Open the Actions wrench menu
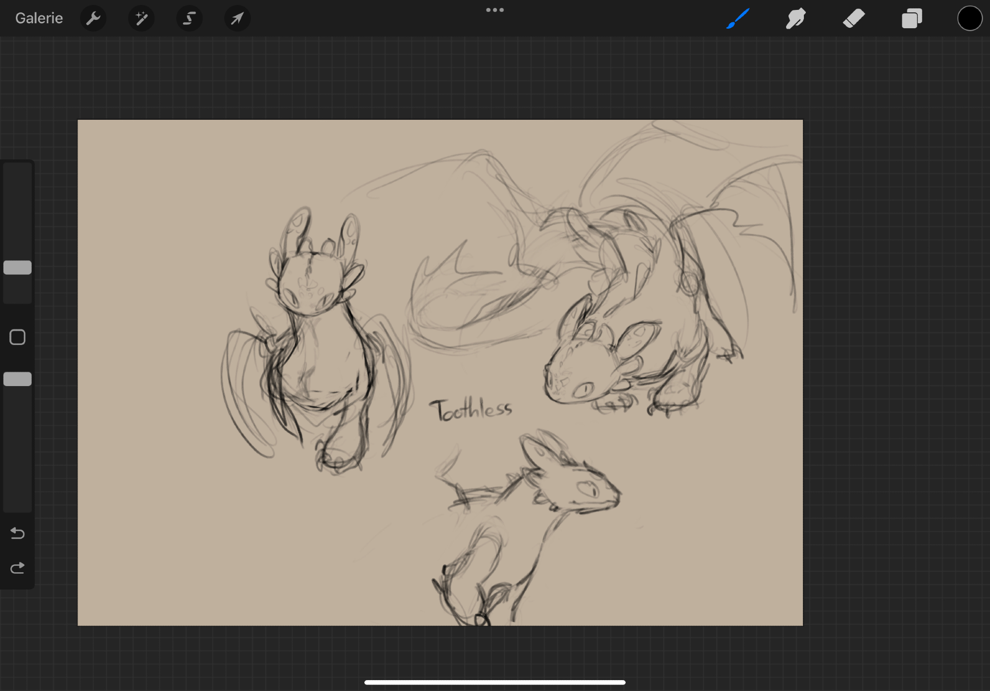 coord(93,19)
